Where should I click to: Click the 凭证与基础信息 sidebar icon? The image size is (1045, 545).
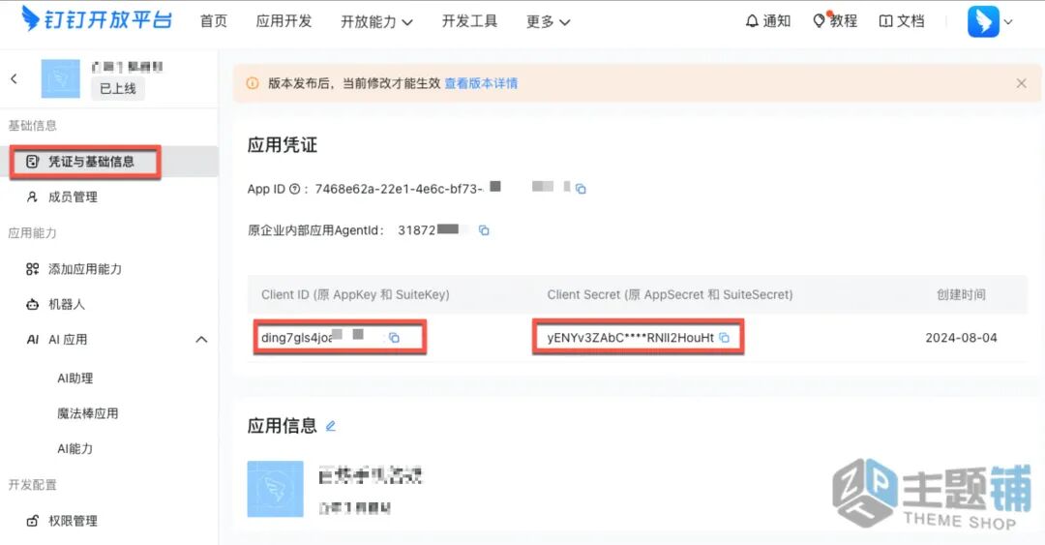pos(32,162)
